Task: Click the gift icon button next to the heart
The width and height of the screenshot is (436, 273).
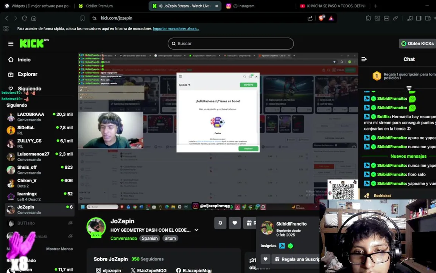Action: coord(249,223)
